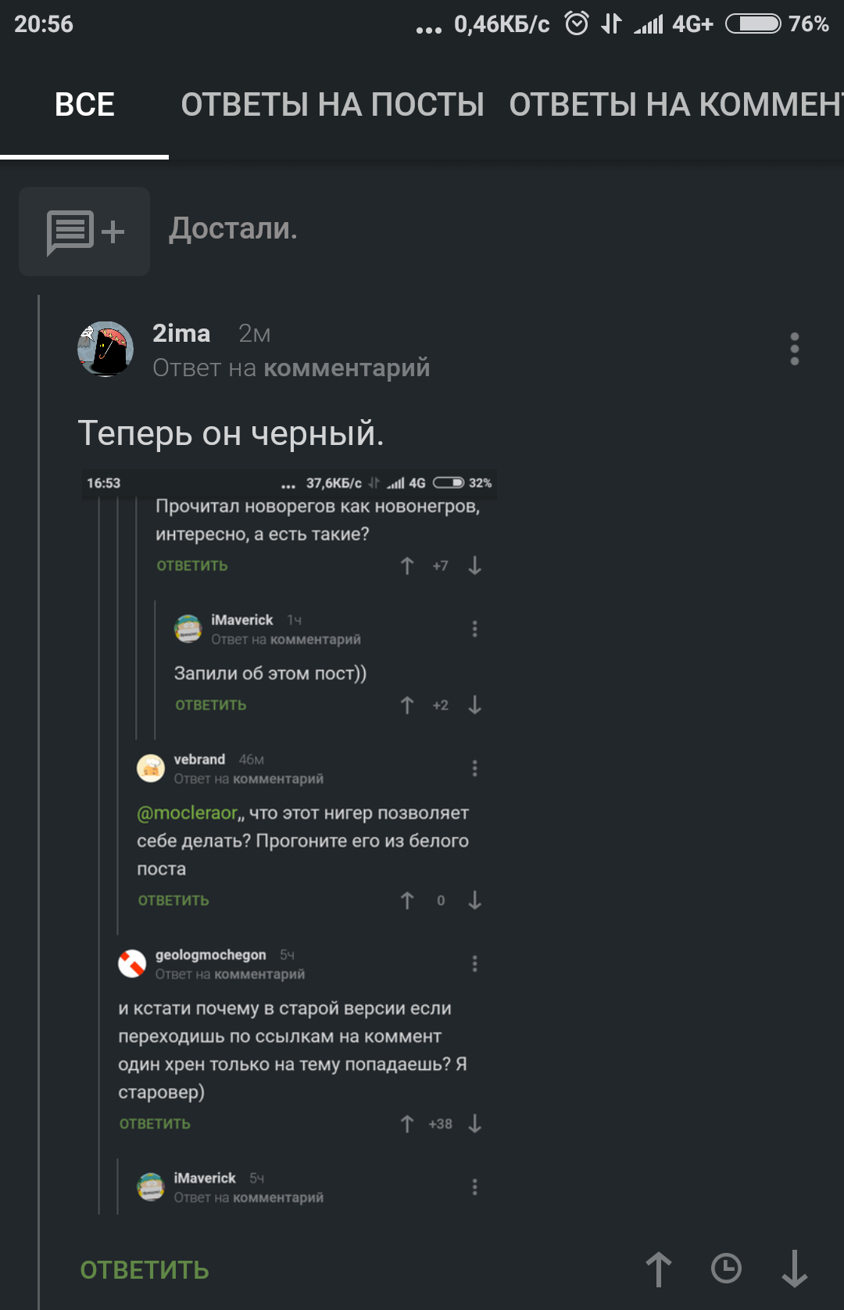844x1310 pixels.
Task: Switch to ОТВЕТЫ НА ПОСТЫ tab
Action: point(332,105)
